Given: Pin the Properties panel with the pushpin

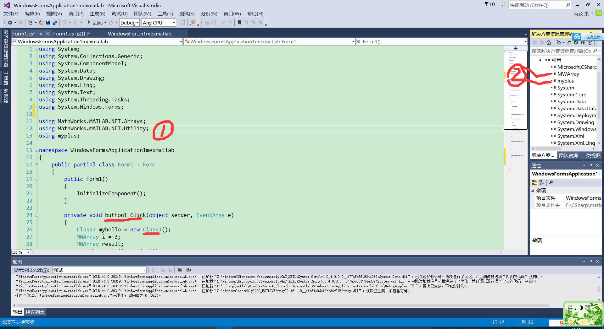Looking at the screenshot, I should [591, 165].
